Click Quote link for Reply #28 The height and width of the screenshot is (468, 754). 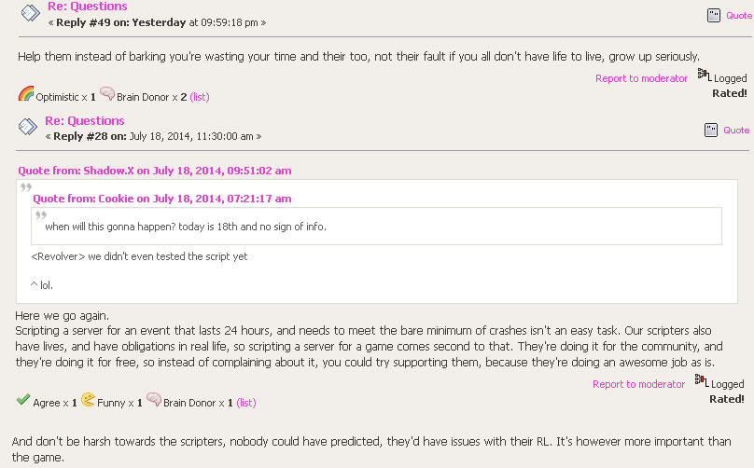tap(736, 130)
